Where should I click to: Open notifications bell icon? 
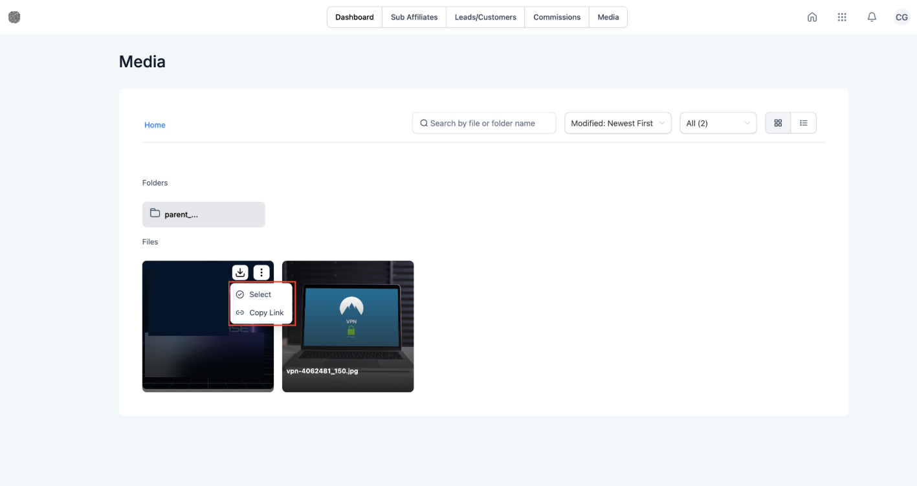(872, 17)
